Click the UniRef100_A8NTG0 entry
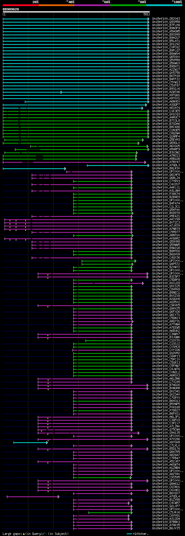Viewport: 185px width, 536px height. 166,235
